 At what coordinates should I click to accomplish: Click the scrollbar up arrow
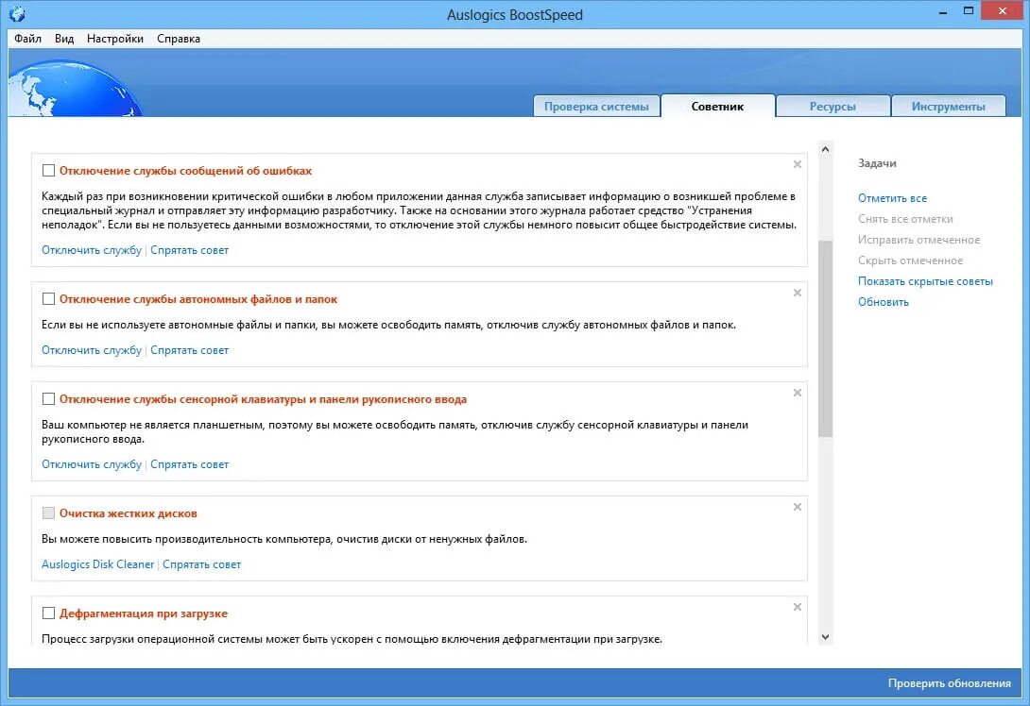click(825, 149)
